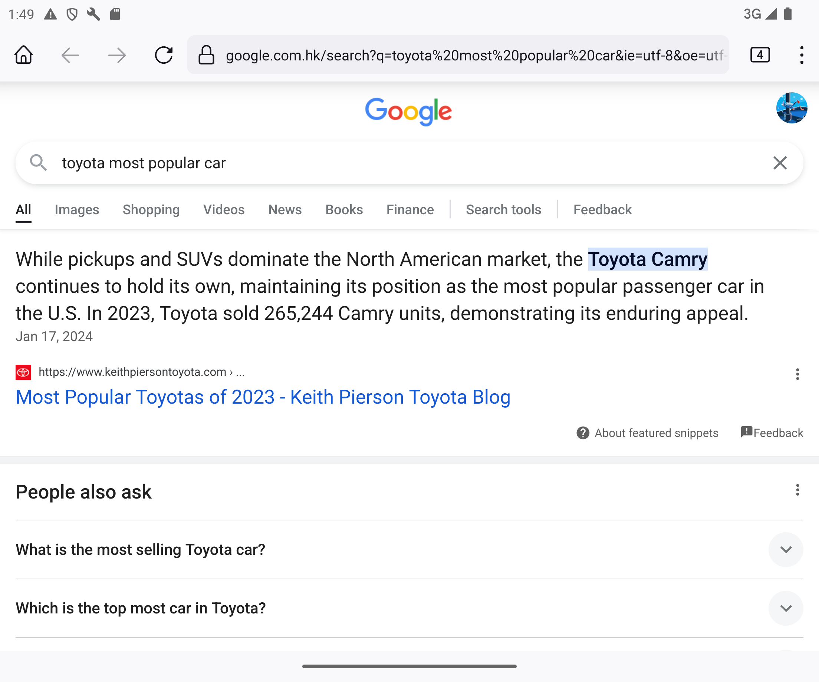The width and height of the screenshot is (819, 682).
Task: Open options menu for Keith Pierson result
Action: pyautogui.click(x=797, y=374)
